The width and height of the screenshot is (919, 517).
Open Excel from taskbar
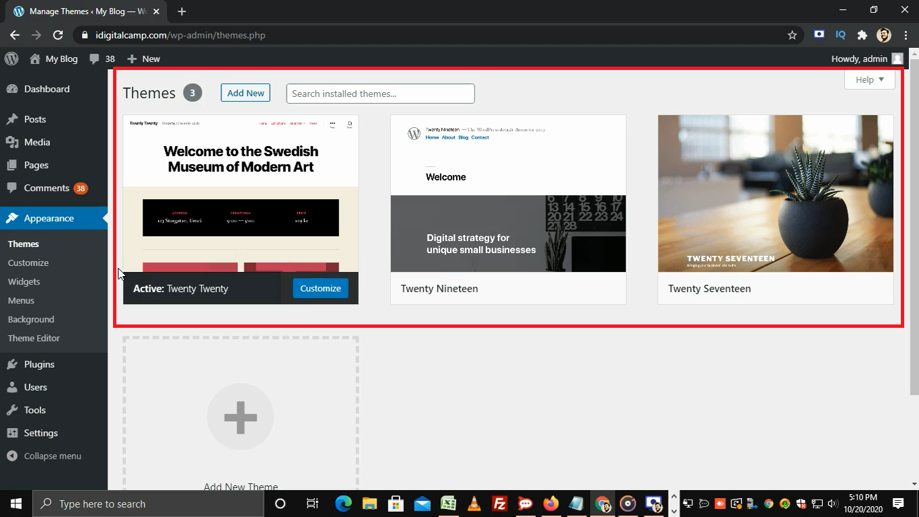(448, 504)
